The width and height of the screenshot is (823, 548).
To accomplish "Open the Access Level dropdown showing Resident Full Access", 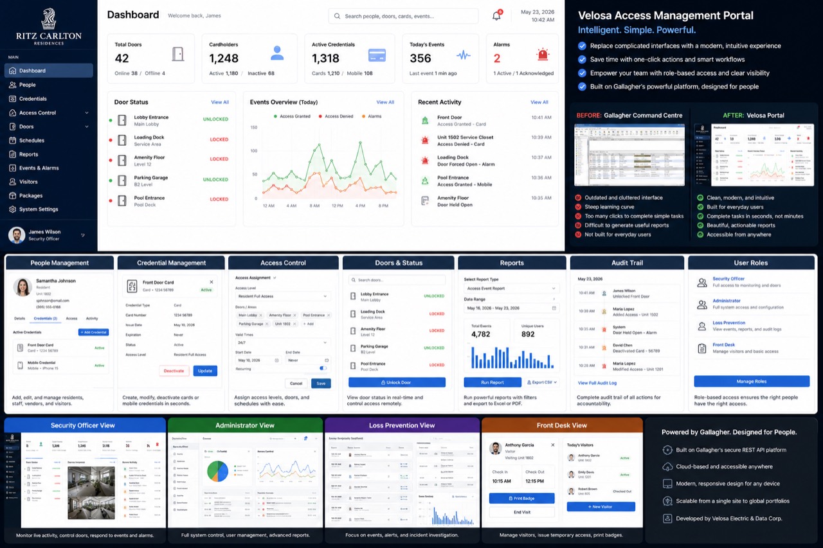I will tap(283, 296).
